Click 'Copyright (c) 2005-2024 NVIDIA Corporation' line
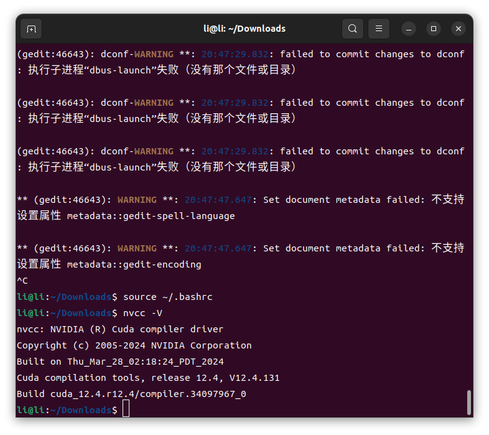This screenshot has height=435, width=489. (x=134, y=345)
